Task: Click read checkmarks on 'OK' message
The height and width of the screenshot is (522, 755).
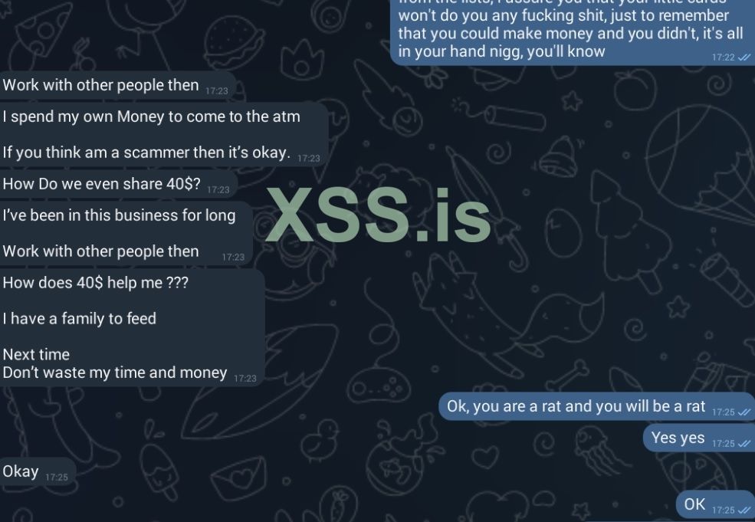Action: 744,510
